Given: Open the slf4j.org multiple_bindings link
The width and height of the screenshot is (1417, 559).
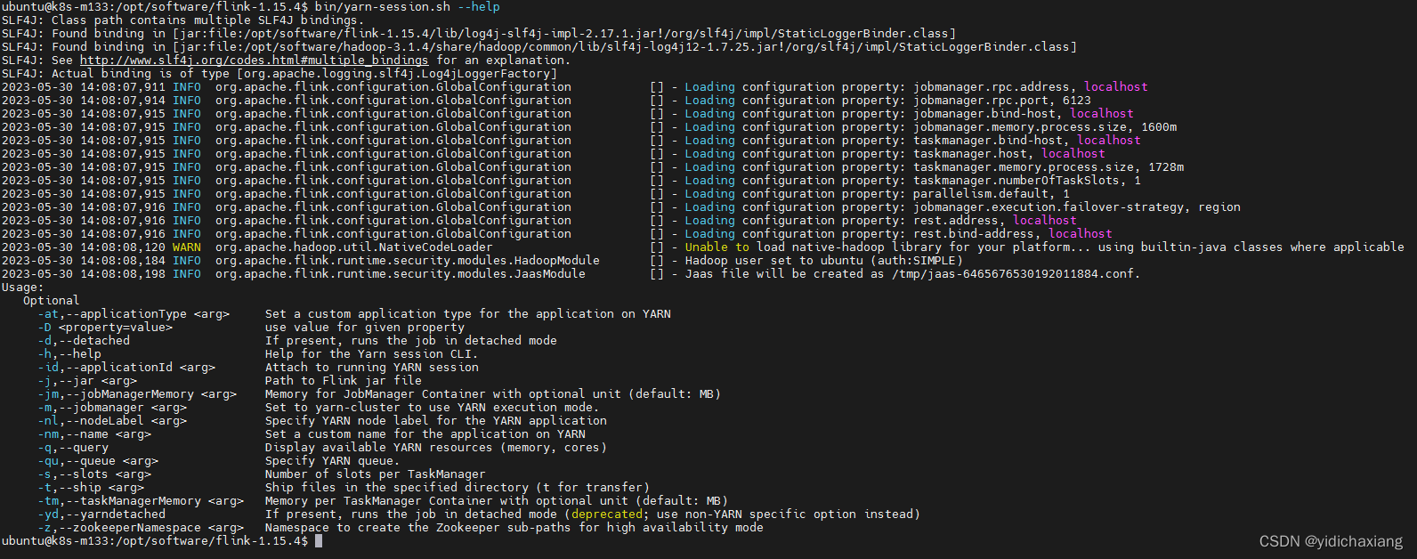Looking at the screenshot, I should (254, 61).
